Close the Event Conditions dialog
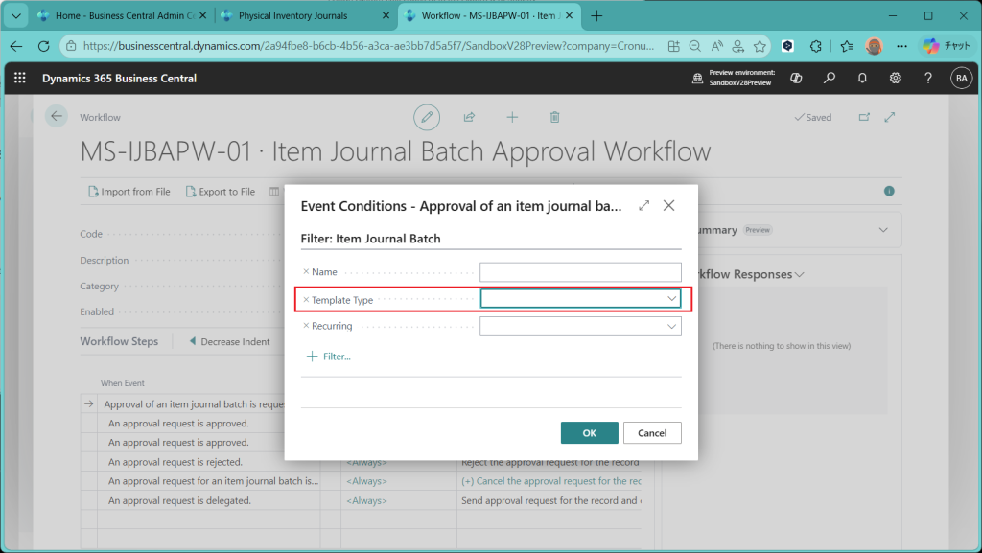This screenshot has width=982, height=553. pos(669,205)
